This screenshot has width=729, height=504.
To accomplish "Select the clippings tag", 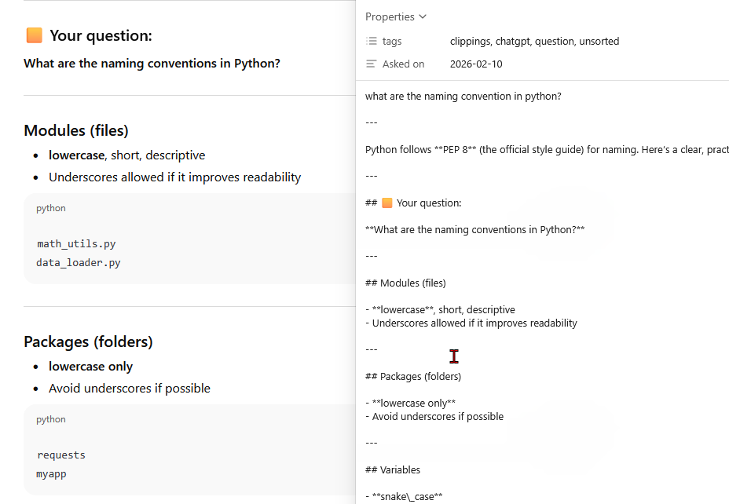I will (x=470, y=41).
